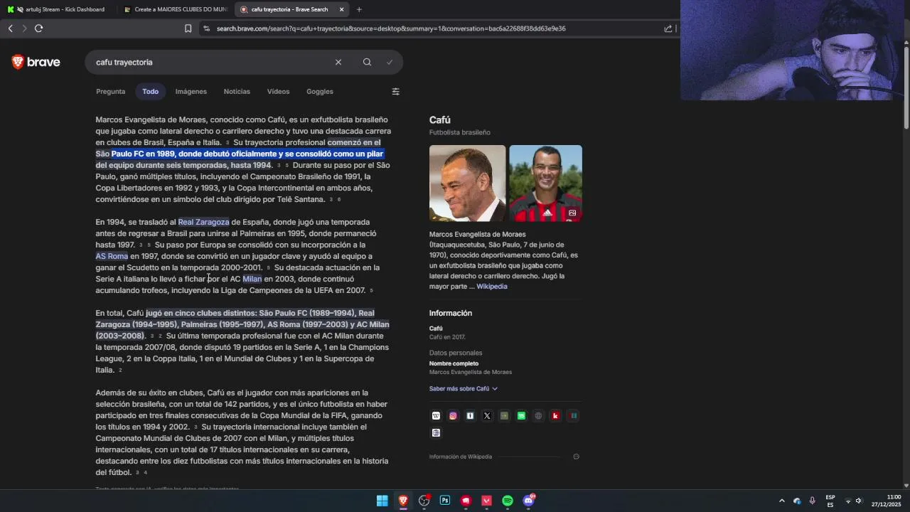Switch to the Noticias tab
The height and width of the screenshot is (512, 910).
[237, 92]
